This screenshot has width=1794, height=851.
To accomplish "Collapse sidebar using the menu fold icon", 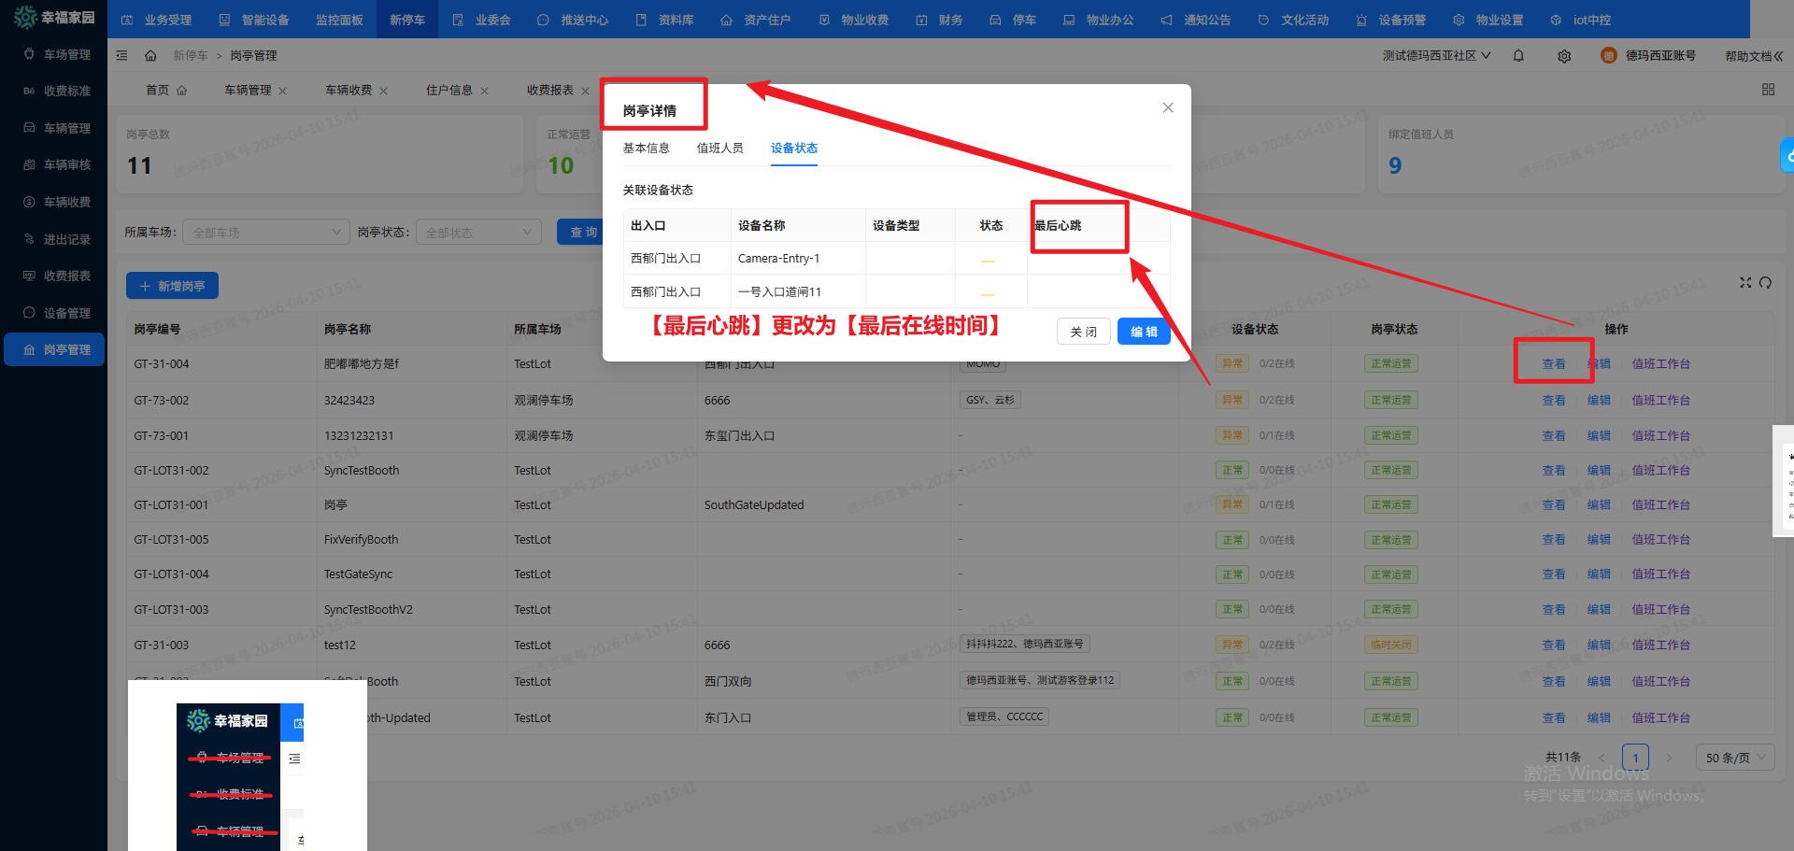I will click(x=121, y=56).
